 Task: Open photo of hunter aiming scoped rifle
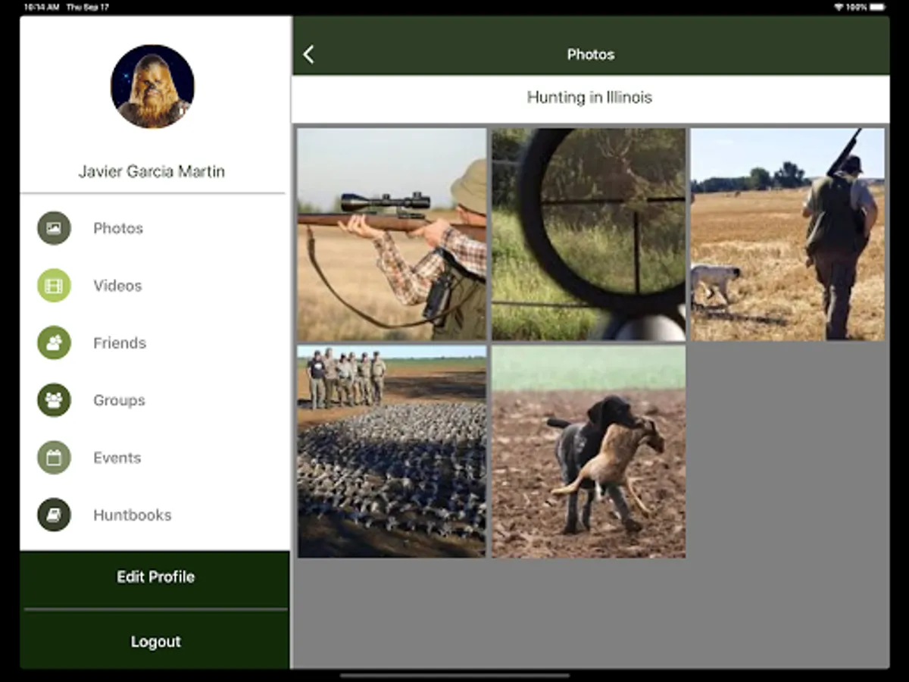click(x=392, y=234)
